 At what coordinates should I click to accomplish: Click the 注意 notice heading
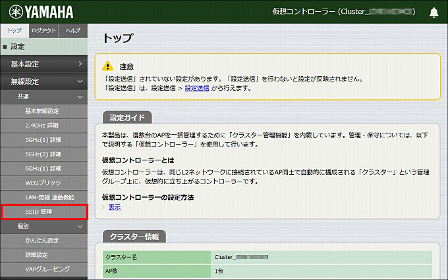pos(126,67)
